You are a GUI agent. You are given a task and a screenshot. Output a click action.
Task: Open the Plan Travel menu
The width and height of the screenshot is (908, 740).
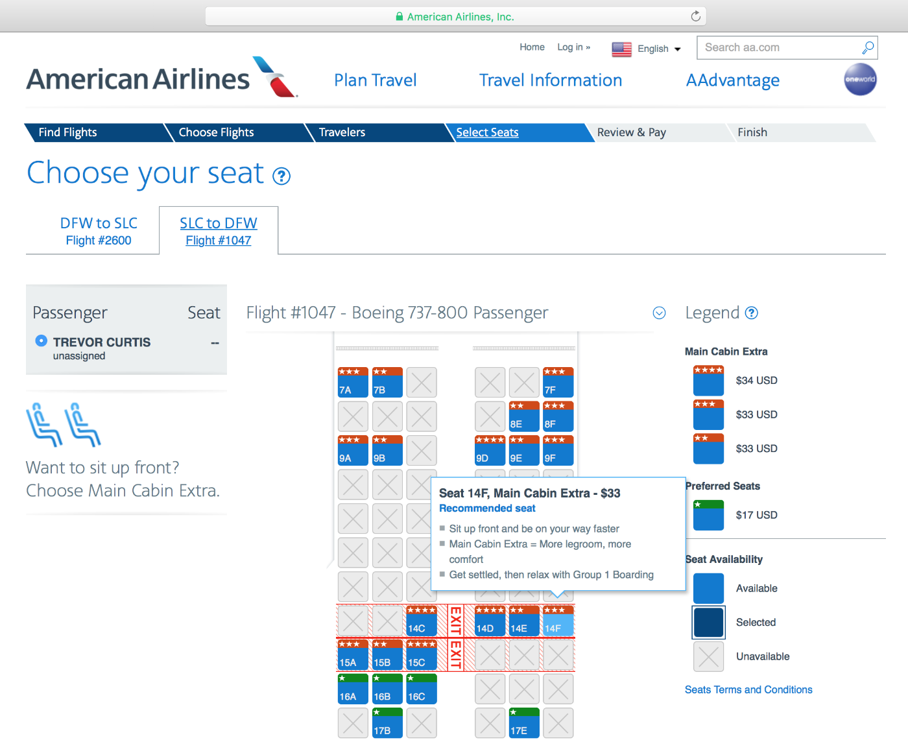(x=375, y=80)
